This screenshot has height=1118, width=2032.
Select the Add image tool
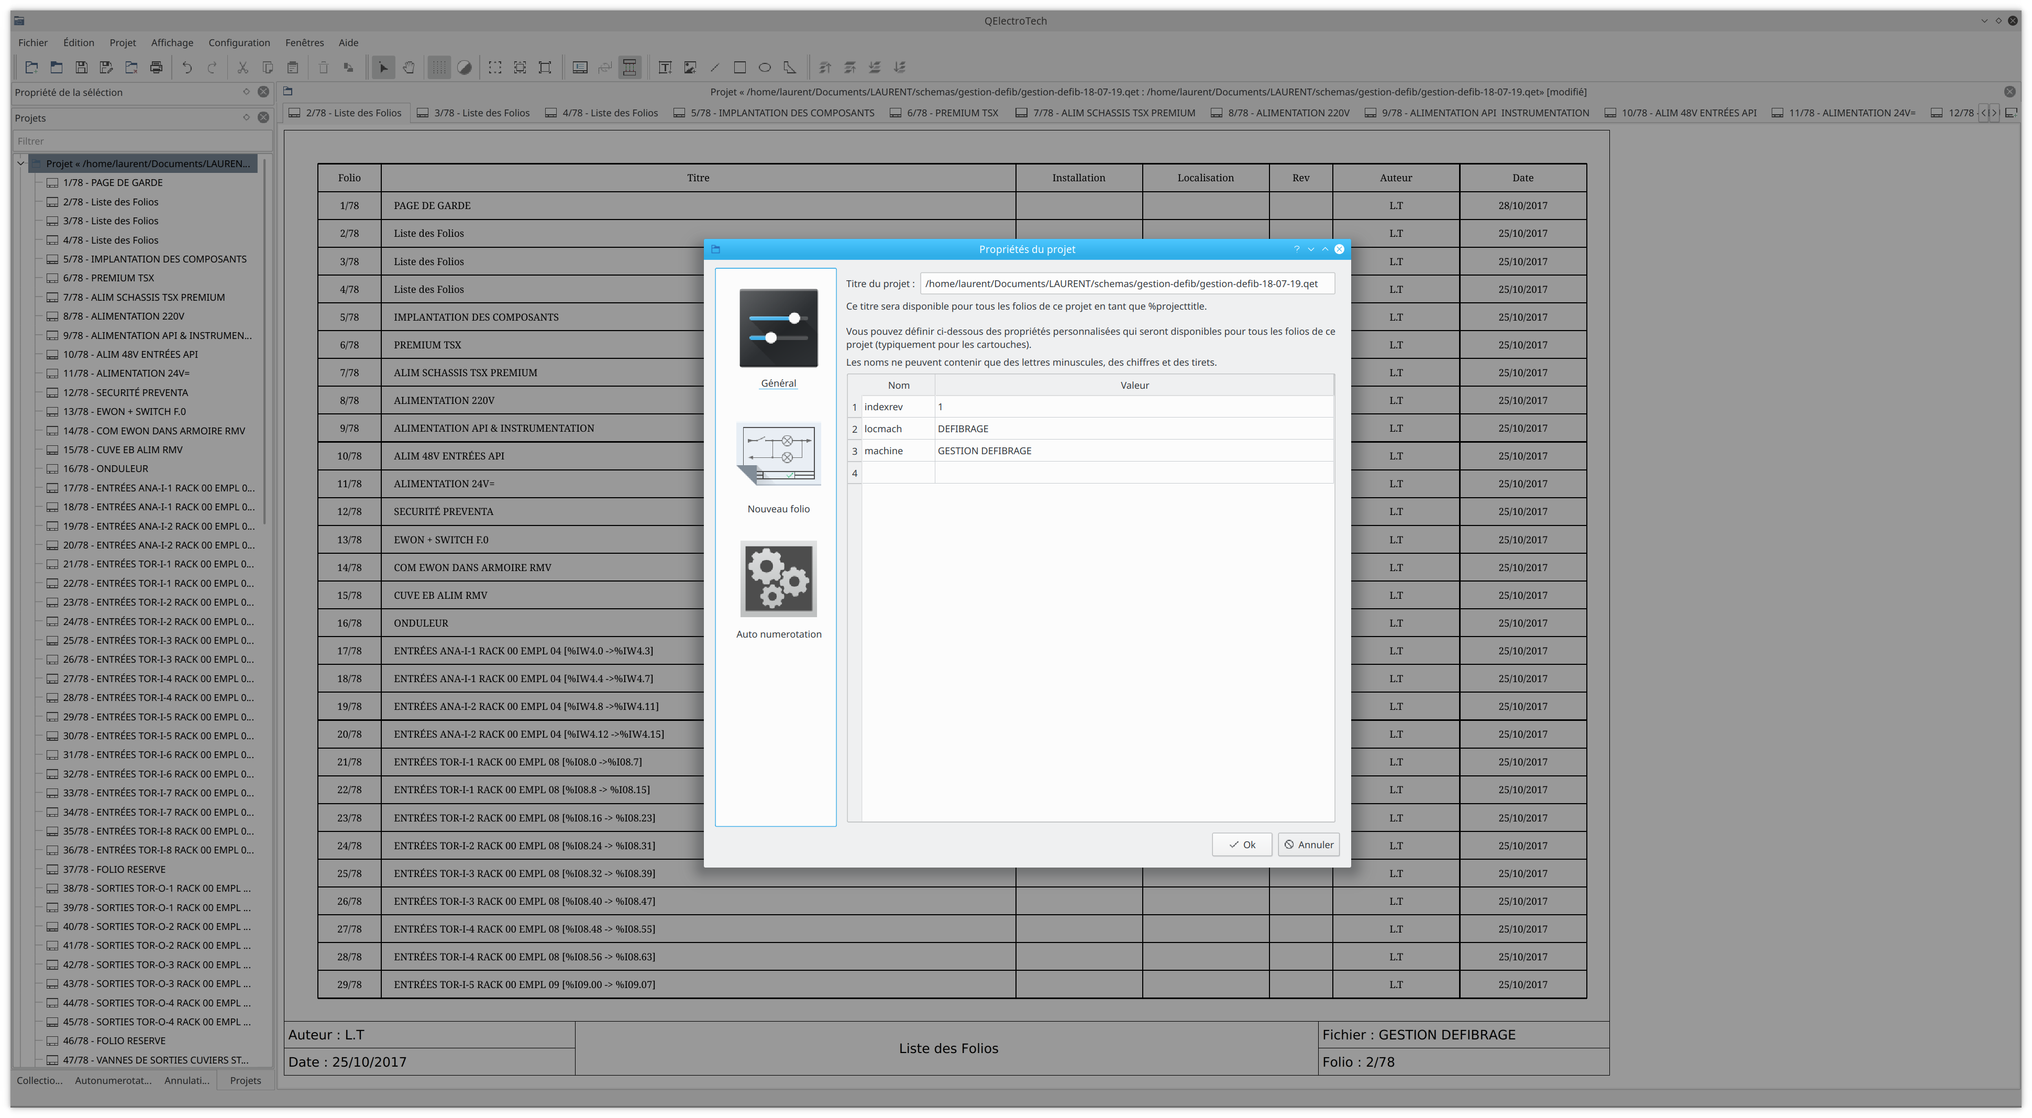(x=690, y=68)
